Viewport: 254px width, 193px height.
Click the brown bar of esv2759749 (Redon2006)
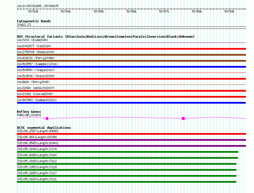pos(131,55)
